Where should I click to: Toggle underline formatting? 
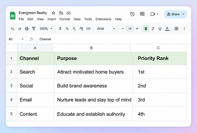tap(160, 29)
